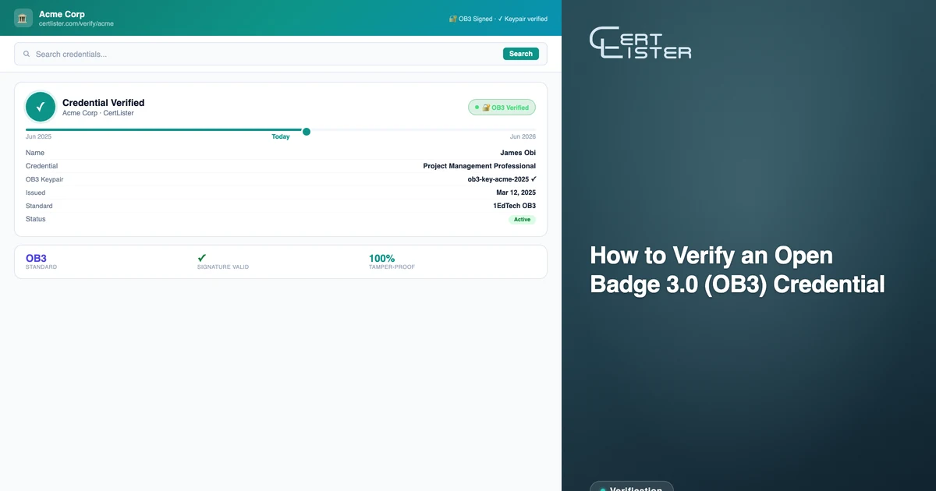Click the Jun 2026 end date label

(x=523, y=136)
